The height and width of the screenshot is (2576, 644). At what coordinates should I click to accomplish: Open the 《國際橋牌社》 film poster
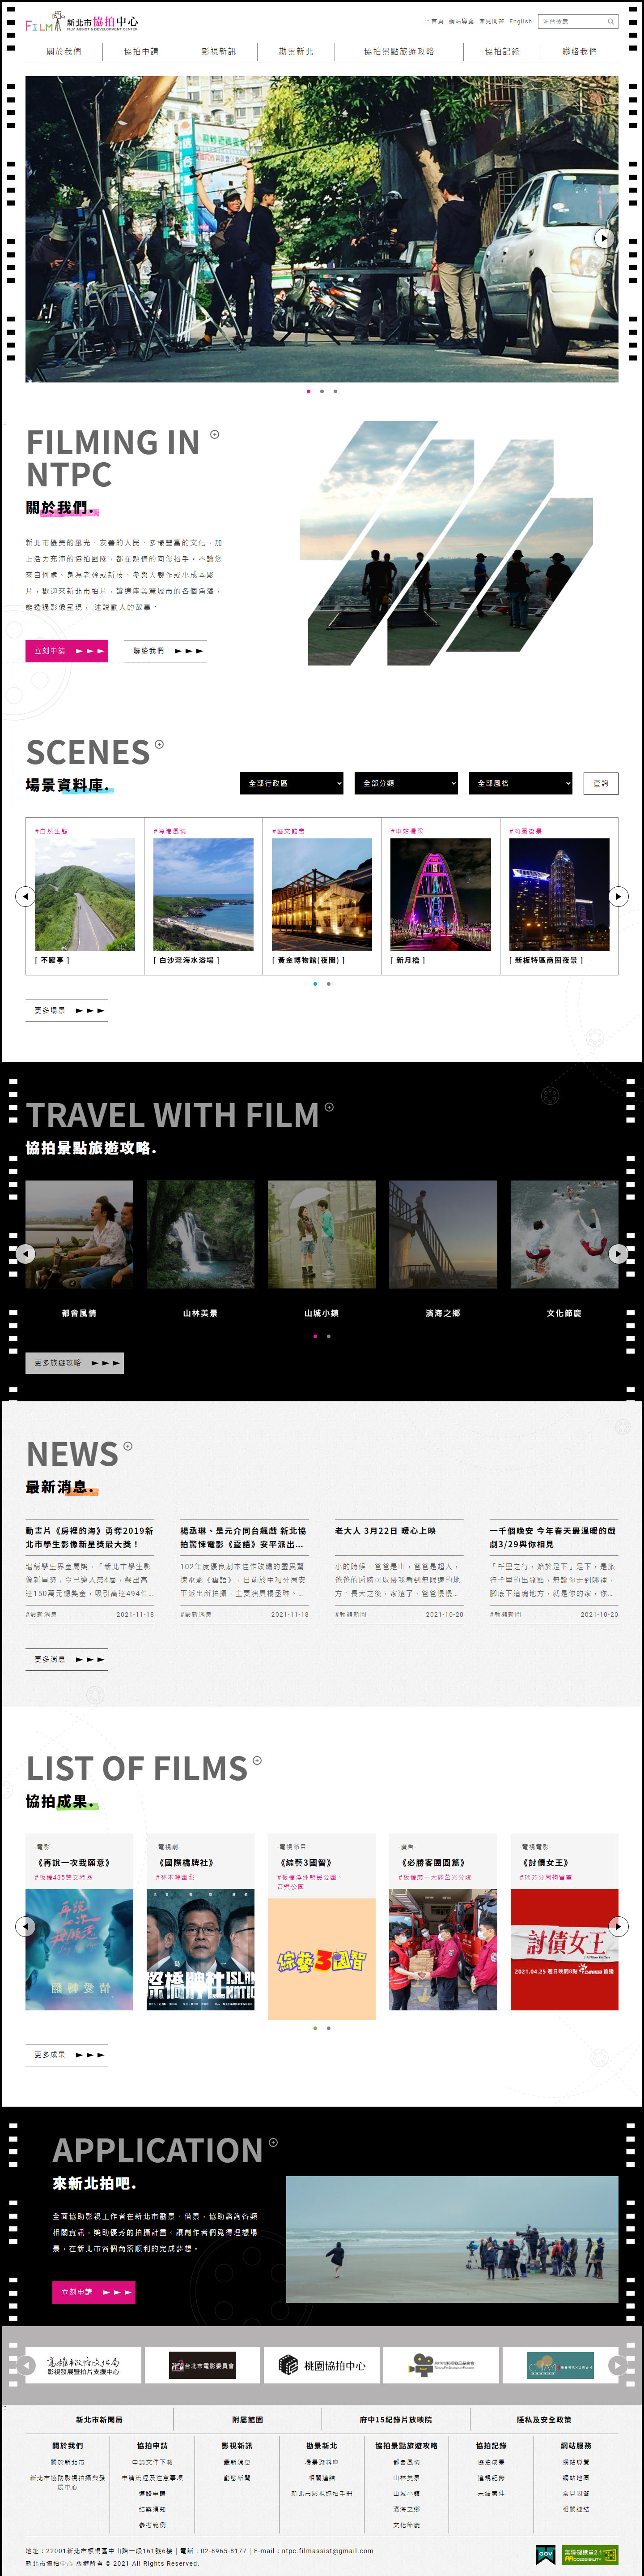[x=201, y=1949]
